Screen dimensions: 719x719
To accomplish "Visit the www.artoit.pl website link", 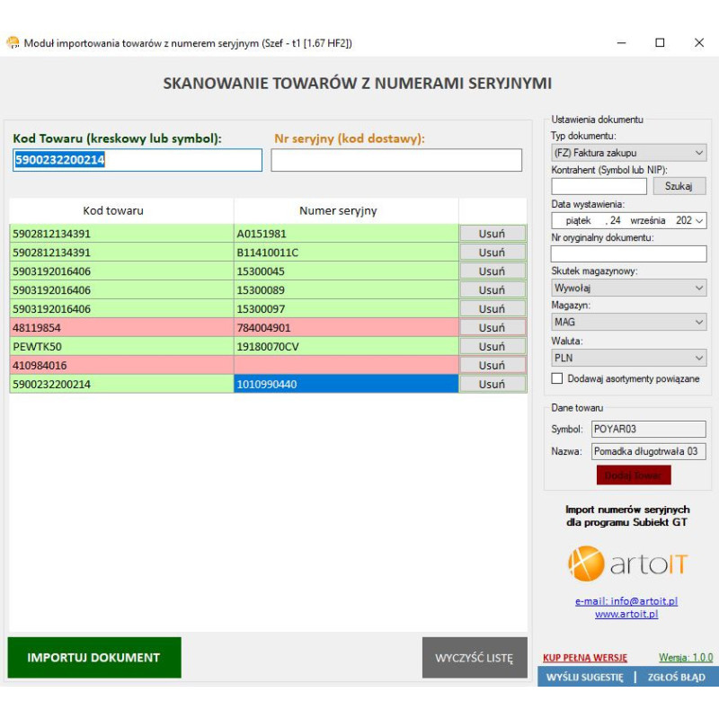I will pyautogui.click(x=626, y=614).
